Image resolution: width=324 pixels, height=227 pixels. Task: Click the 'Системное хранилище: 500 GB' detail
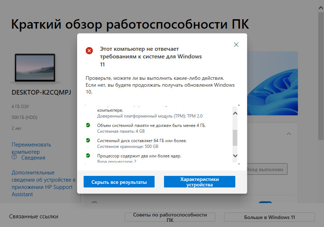pyautogui.click(x=128, y=146)
